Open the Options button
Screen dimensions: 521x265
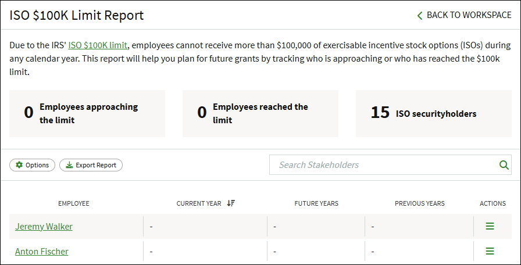point(32,165)
